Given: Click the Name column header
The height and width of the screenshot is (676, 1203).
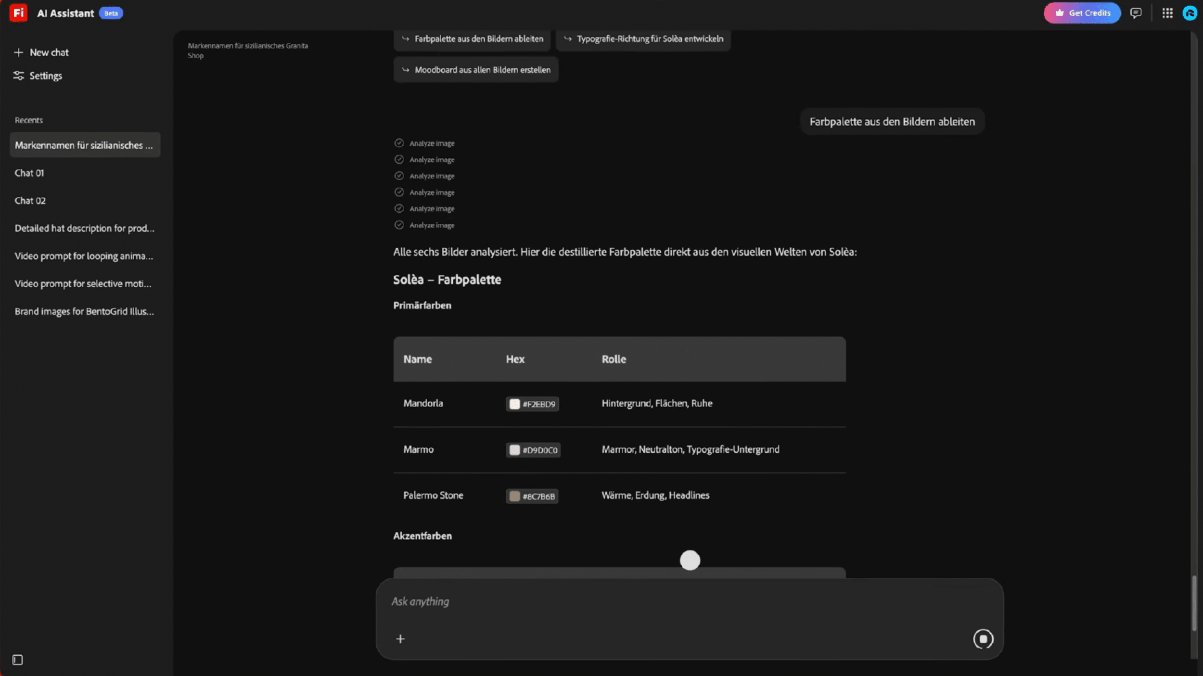Looking at the screenshot, I should (x=417, y=359).
